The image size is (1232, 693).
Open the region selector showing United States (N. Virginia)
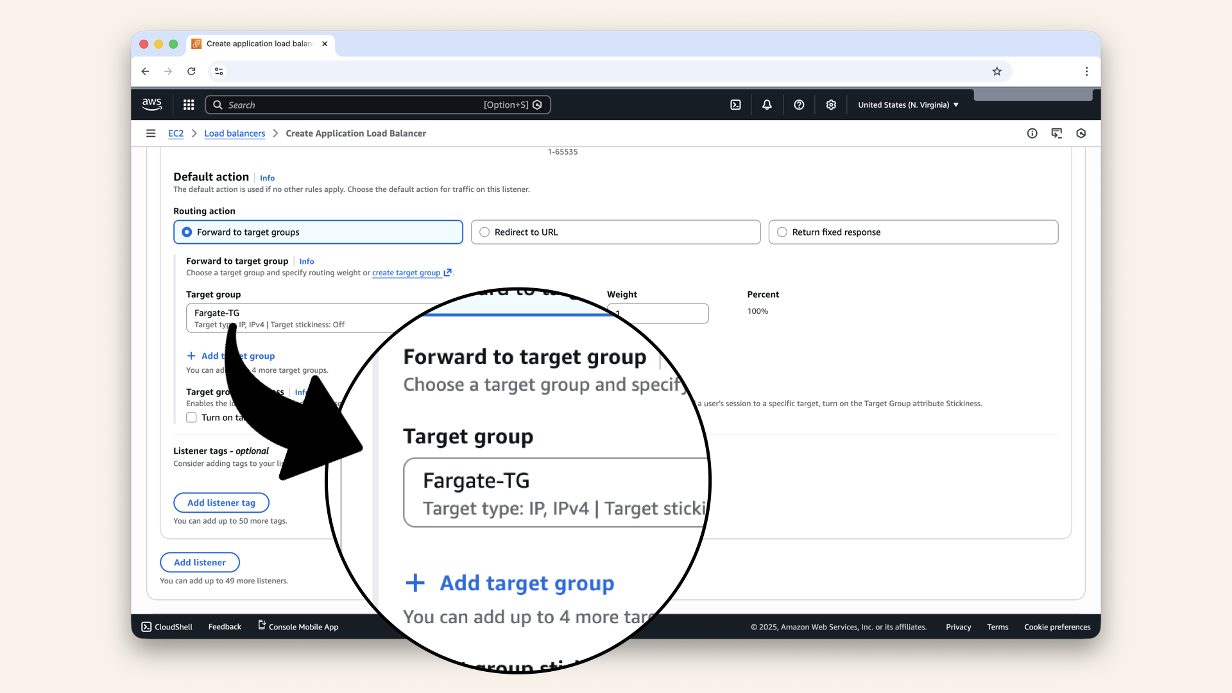[x=907, y=105]
